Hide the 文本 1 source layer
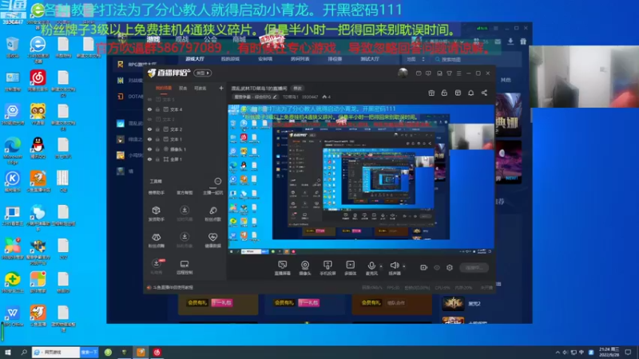 click(x=149, y=139)
